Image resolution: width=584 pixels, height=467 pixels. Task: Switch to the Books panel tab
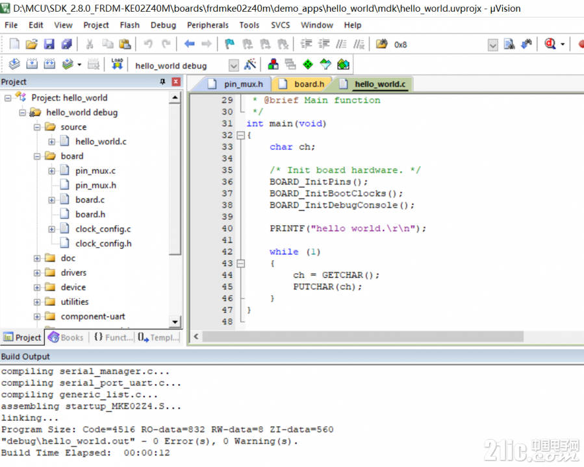66,337
